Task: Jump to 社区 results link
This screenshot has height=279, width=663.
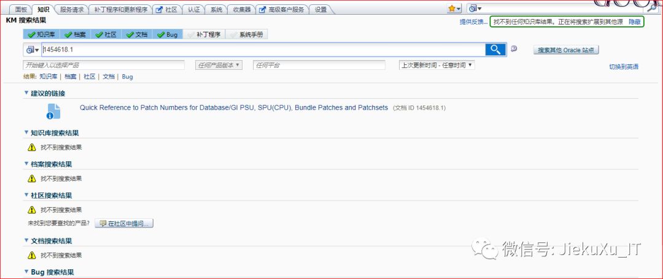Action: tap(89, 77)
